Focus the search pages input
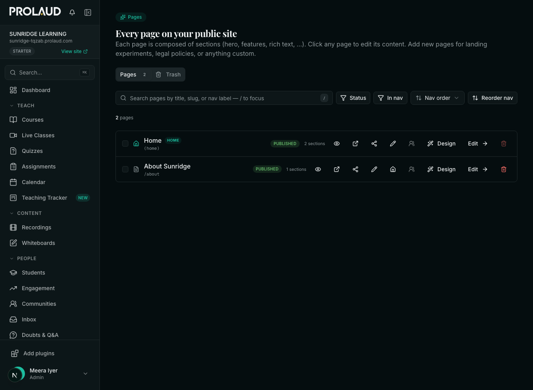 pyautogui.click(x=224, y=98)
